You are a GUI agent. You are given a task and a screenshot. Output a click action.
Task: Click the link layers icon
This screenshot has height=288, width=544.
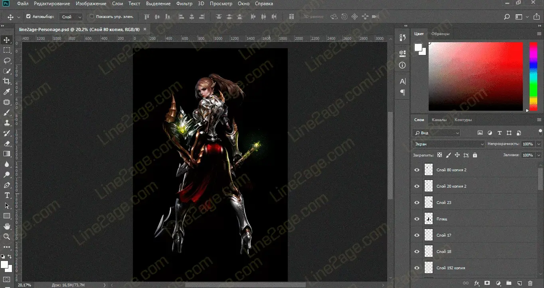466,283
